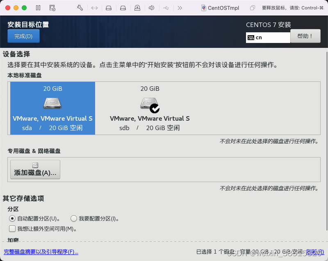The image size is (328, 261).
Task: Click the second hard disk icon in the toolbar
Action: [123, 8]
